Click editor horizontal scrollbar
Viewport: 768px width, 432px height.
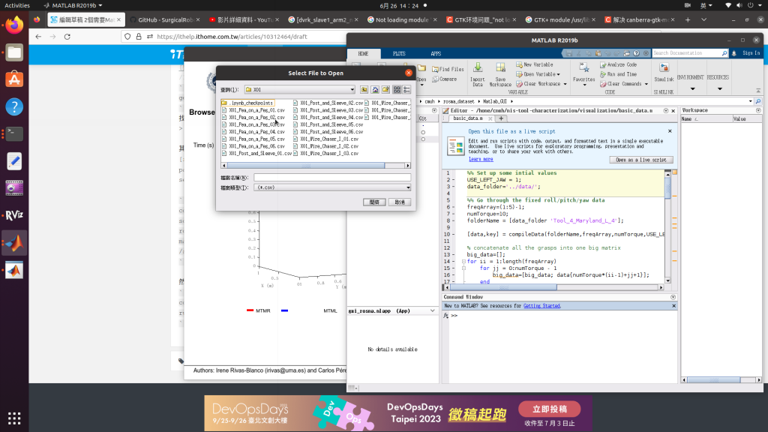pyautogui.click(x=503, y=287)
